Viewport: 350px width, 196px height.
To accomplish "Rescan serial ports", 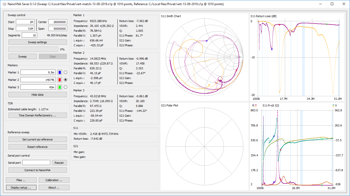I will 59,163.
